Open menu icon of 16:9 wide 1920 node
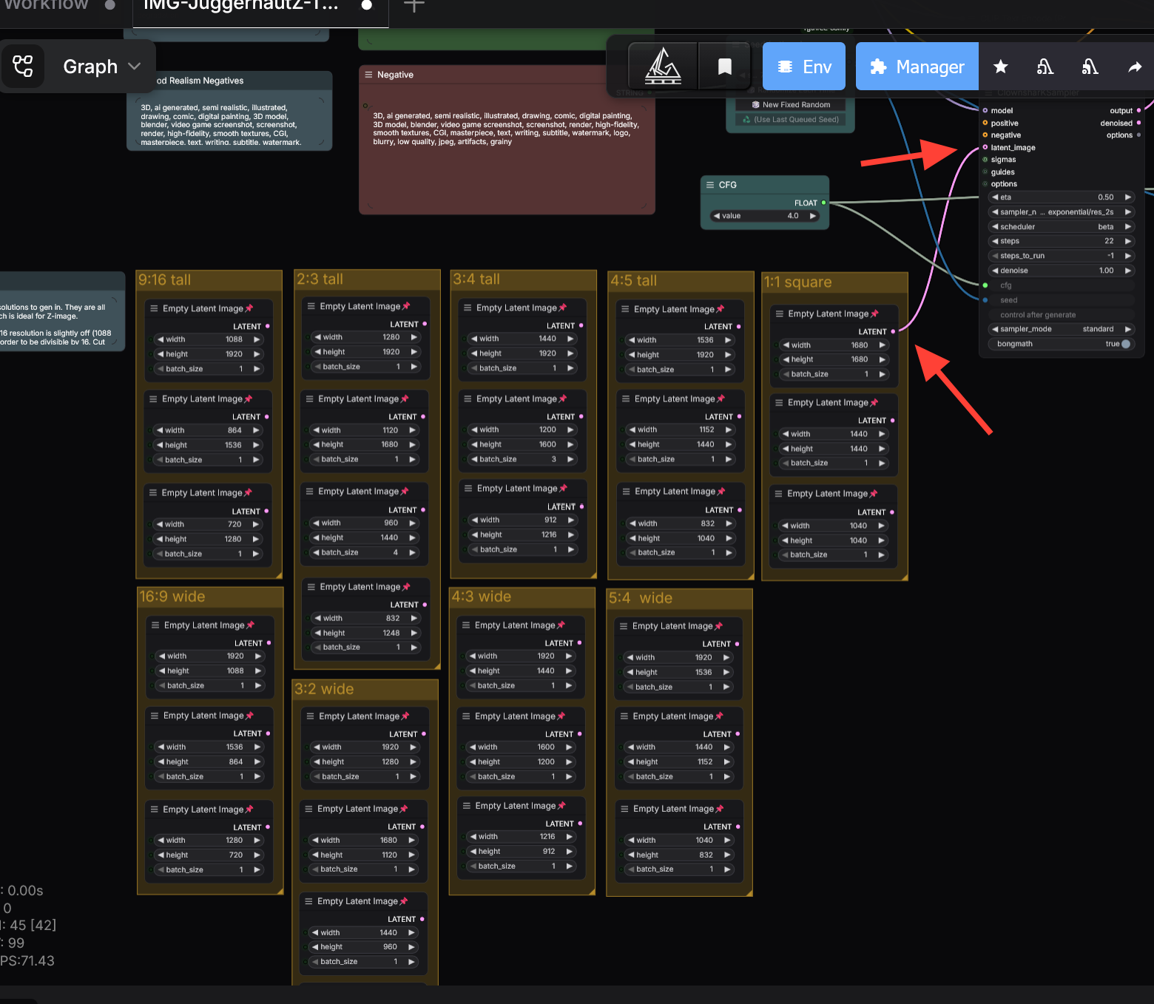 [155, 625]
